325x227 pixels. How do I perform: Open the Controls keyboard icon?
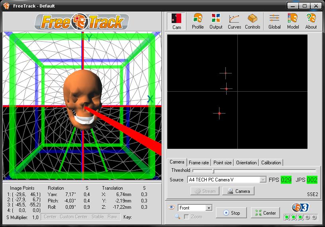click(253, 21)
